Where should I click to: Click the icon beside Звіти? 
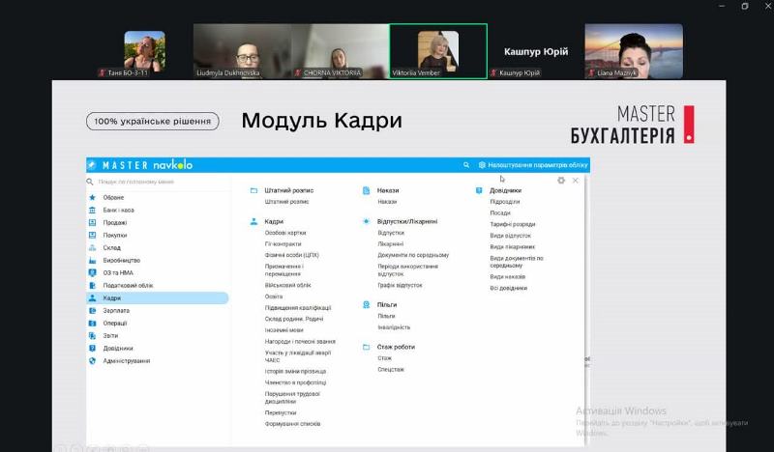[x=92, y=336]
